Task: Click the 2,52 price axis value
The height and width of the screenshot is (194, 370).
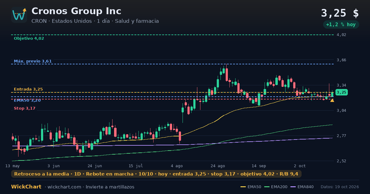Action: 341,161
